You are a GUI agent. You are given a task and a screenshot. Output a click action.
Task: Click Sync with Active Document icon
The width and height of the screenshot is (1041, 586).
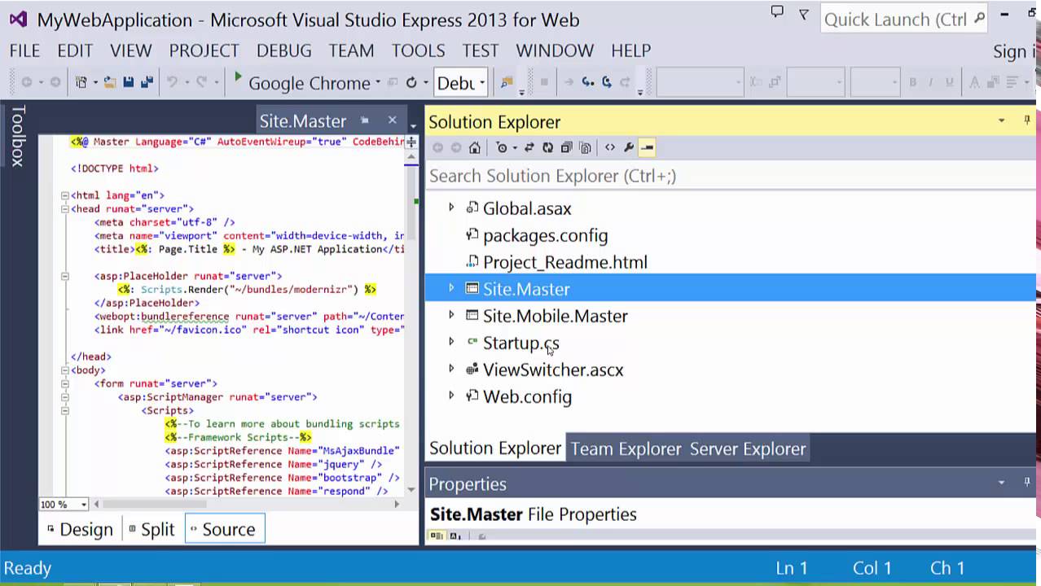pos(529,147)
